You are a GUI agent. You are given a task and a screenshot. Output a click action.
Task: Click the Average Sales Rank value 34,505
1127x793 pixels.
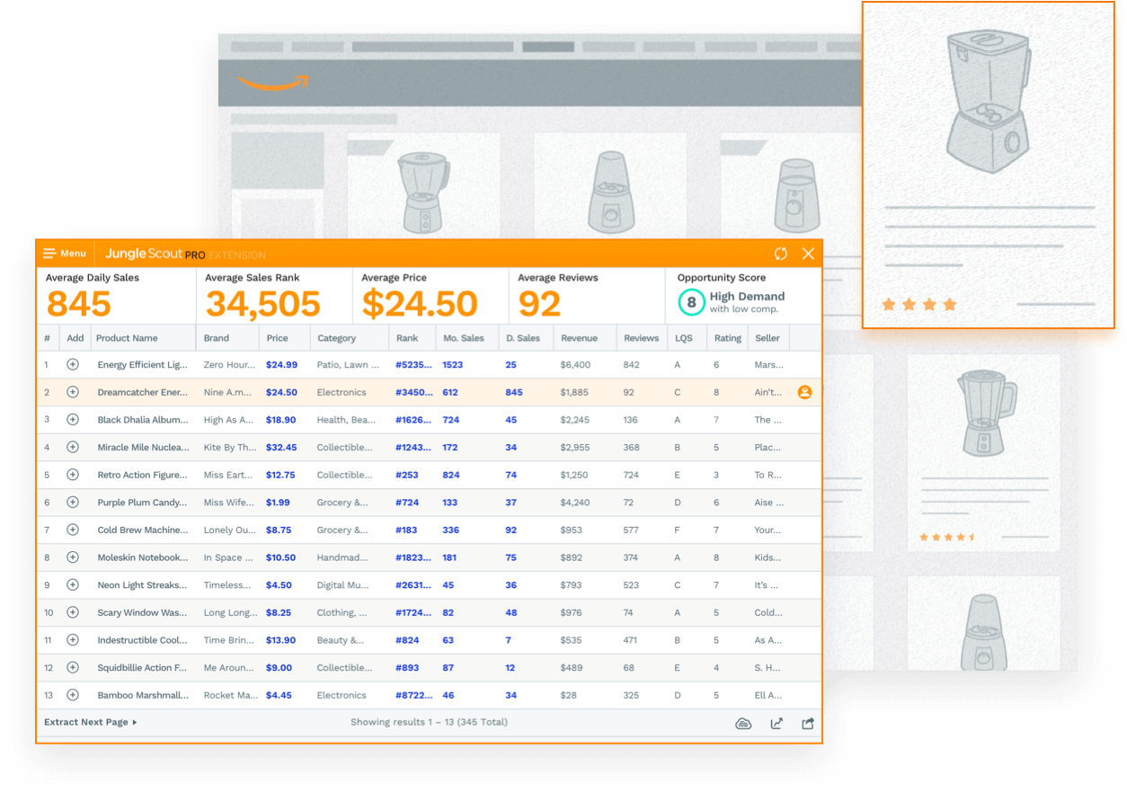pyautogui.click(x=262, y=305)
